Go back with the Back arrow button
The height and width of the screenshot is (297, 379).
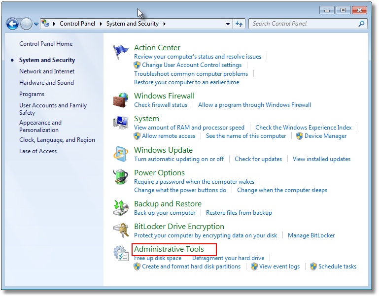click(x=13, y=24)
